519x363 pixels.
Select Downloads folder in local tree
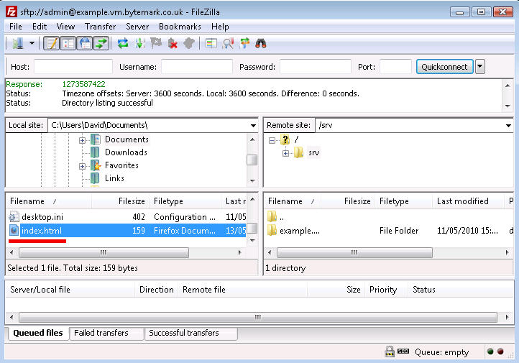[x=126, y=152]
